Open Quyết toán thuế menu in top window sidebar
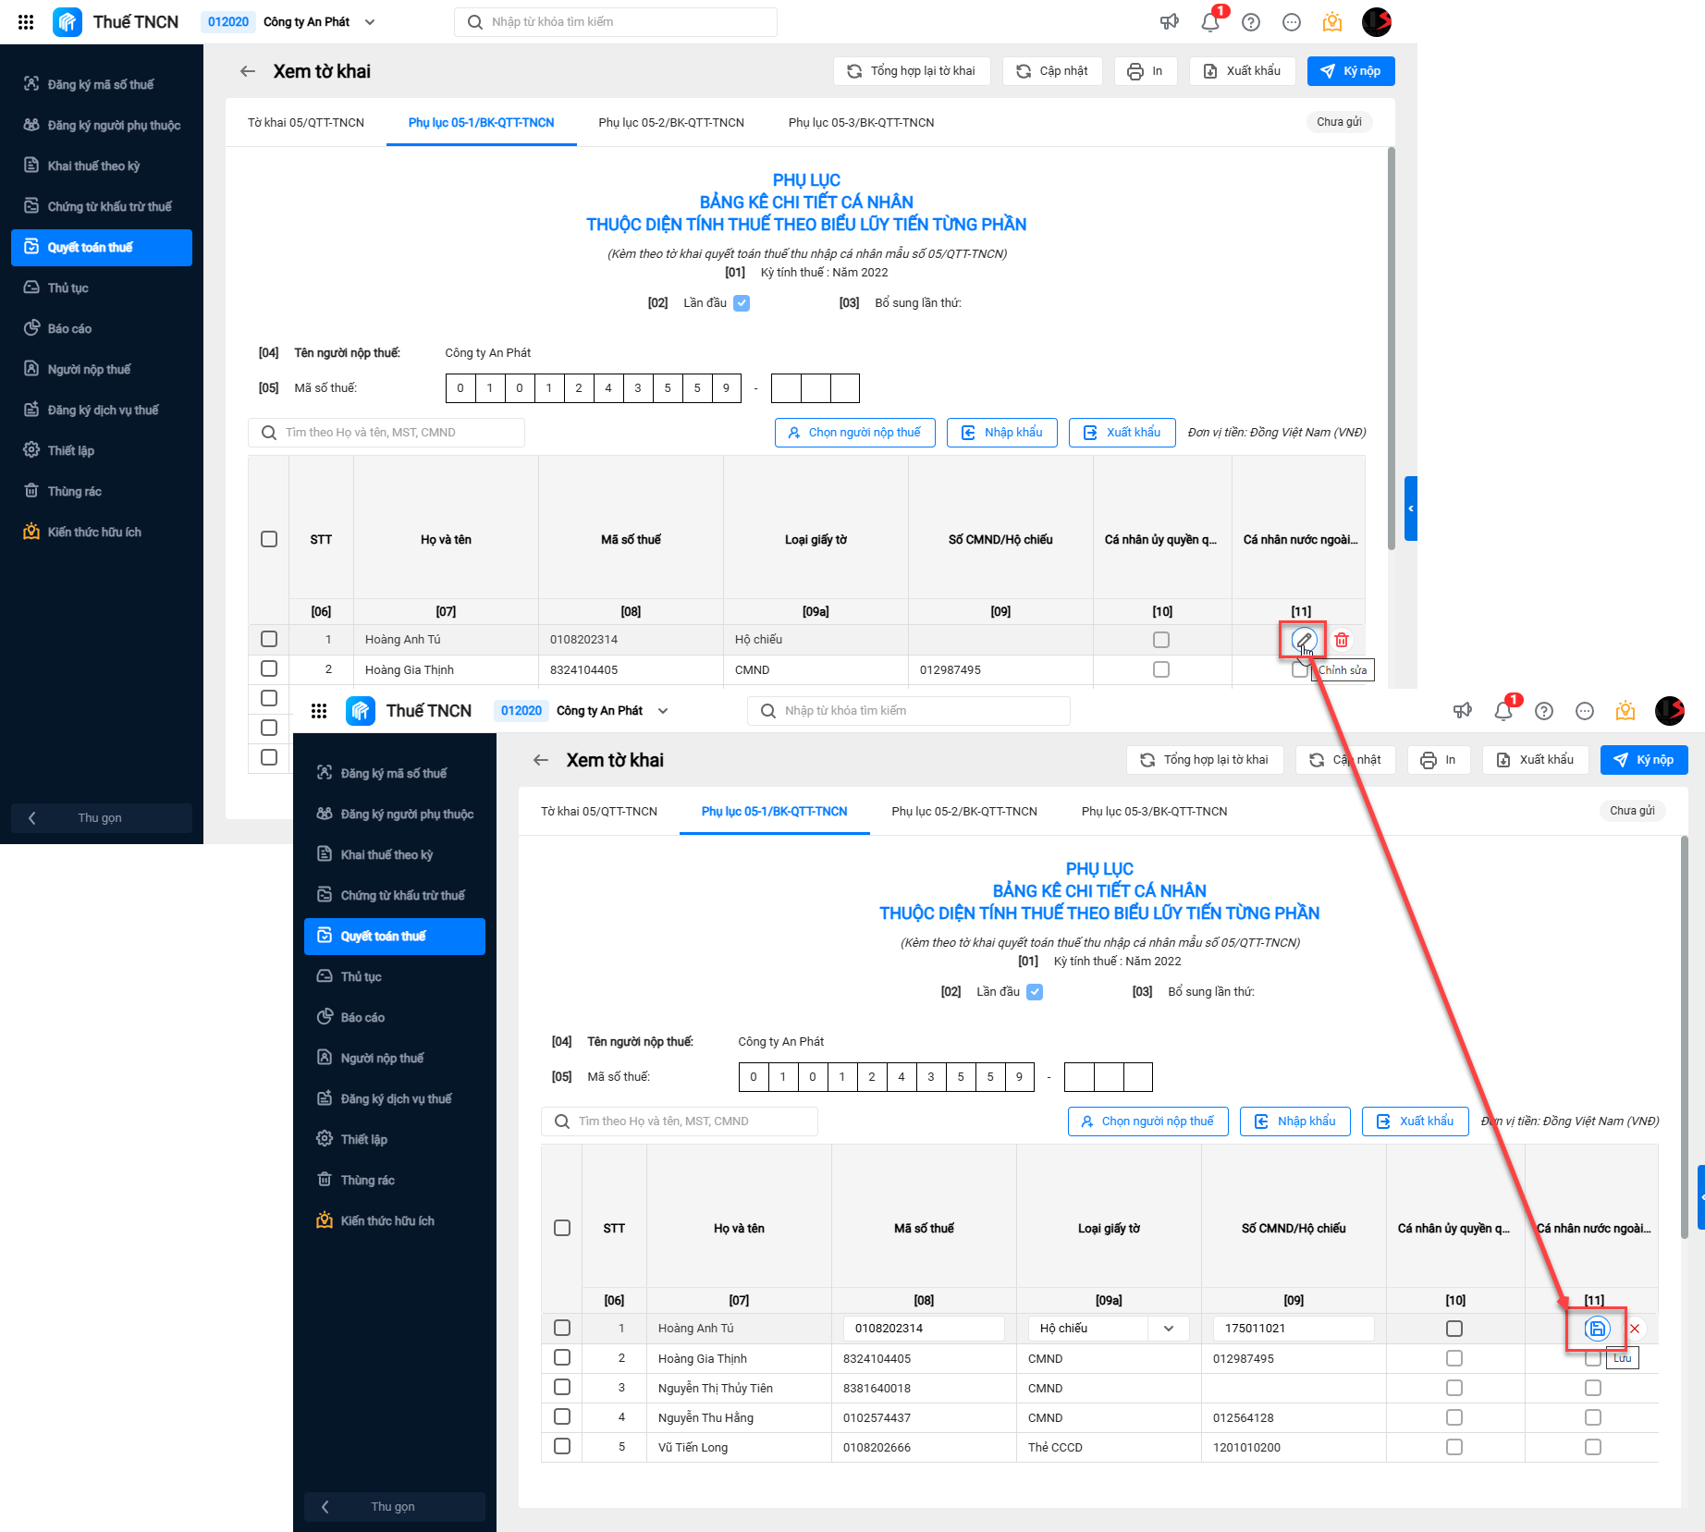The image size is (1705, 1532). pos(102,248)
